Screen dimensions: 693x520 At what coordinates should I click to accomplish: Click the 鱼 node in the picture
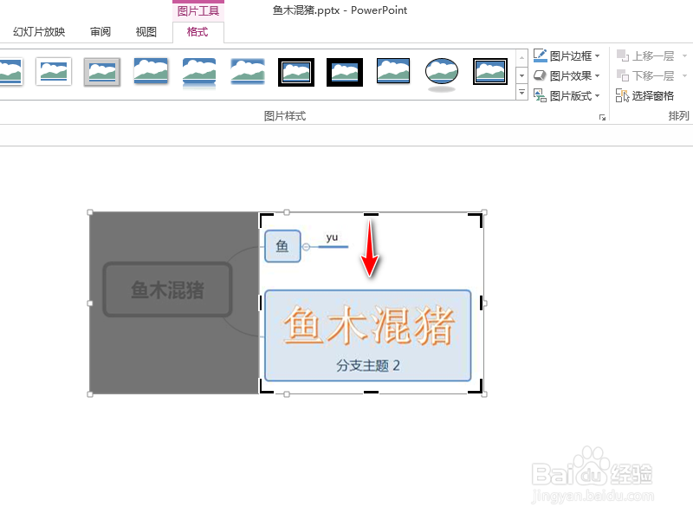pyautogui.click(x=282, y=246)
